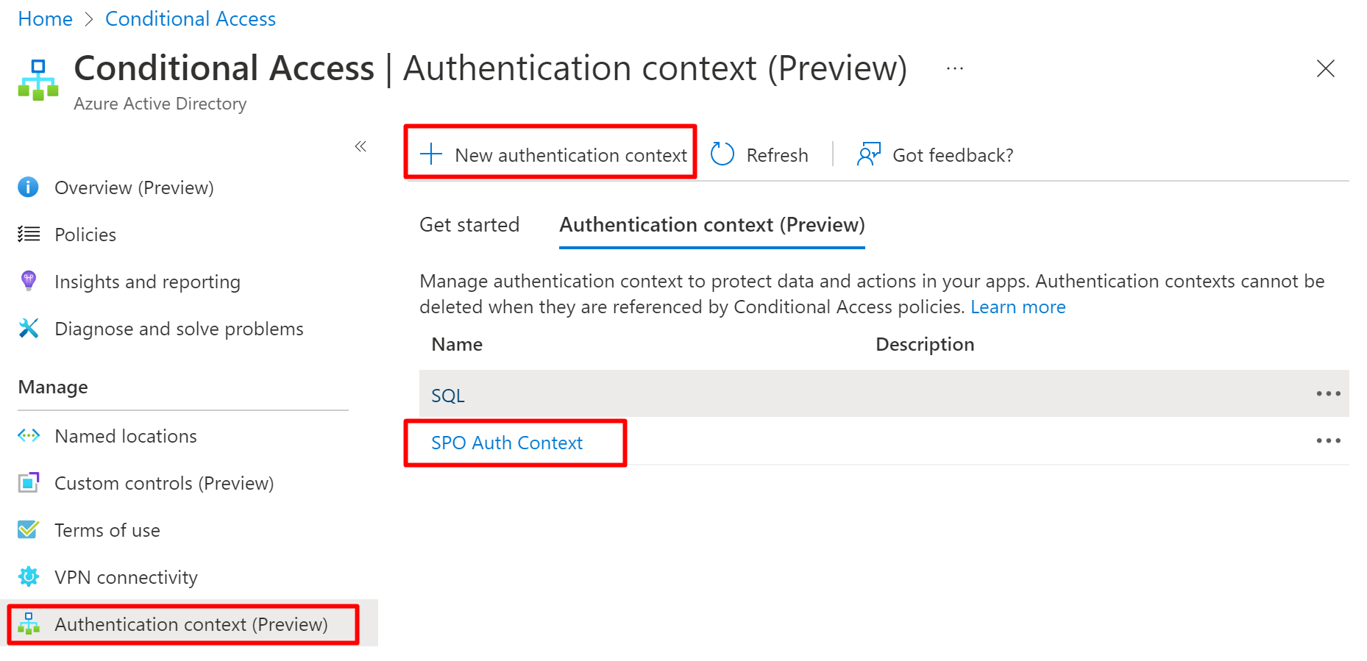This screenshot has height=661, width=1367.
Task: Click the Policies list icon
Action: point(29,235)
